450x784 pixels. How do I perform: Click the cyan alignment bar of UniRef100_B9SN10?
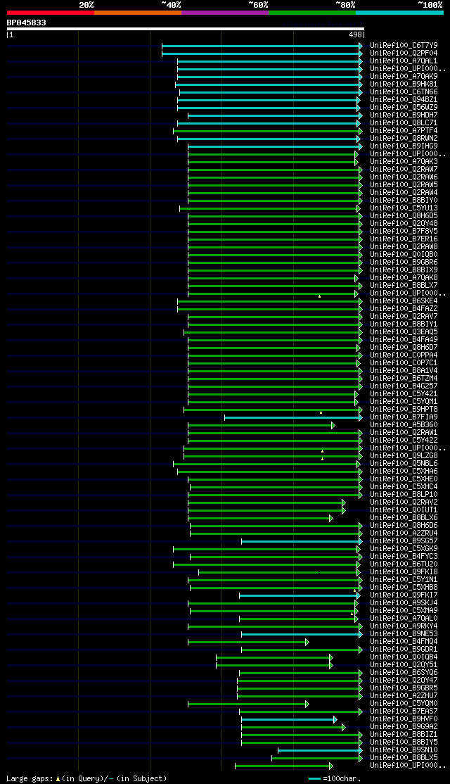pos(320,750)
